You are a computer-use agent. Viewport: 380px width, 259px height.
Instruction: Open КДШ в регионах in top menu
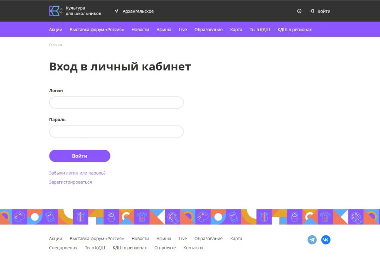(294, 30)
